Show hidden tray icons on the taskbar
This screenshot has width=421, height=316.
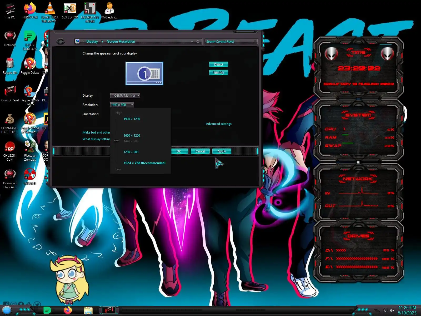tap(377, 311)
